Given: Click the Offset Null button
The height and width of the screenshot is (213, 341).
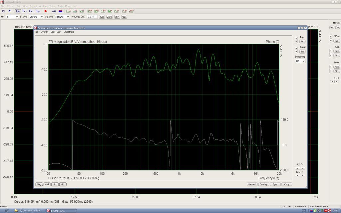Looking at the screenshot, I should point(336,41).
